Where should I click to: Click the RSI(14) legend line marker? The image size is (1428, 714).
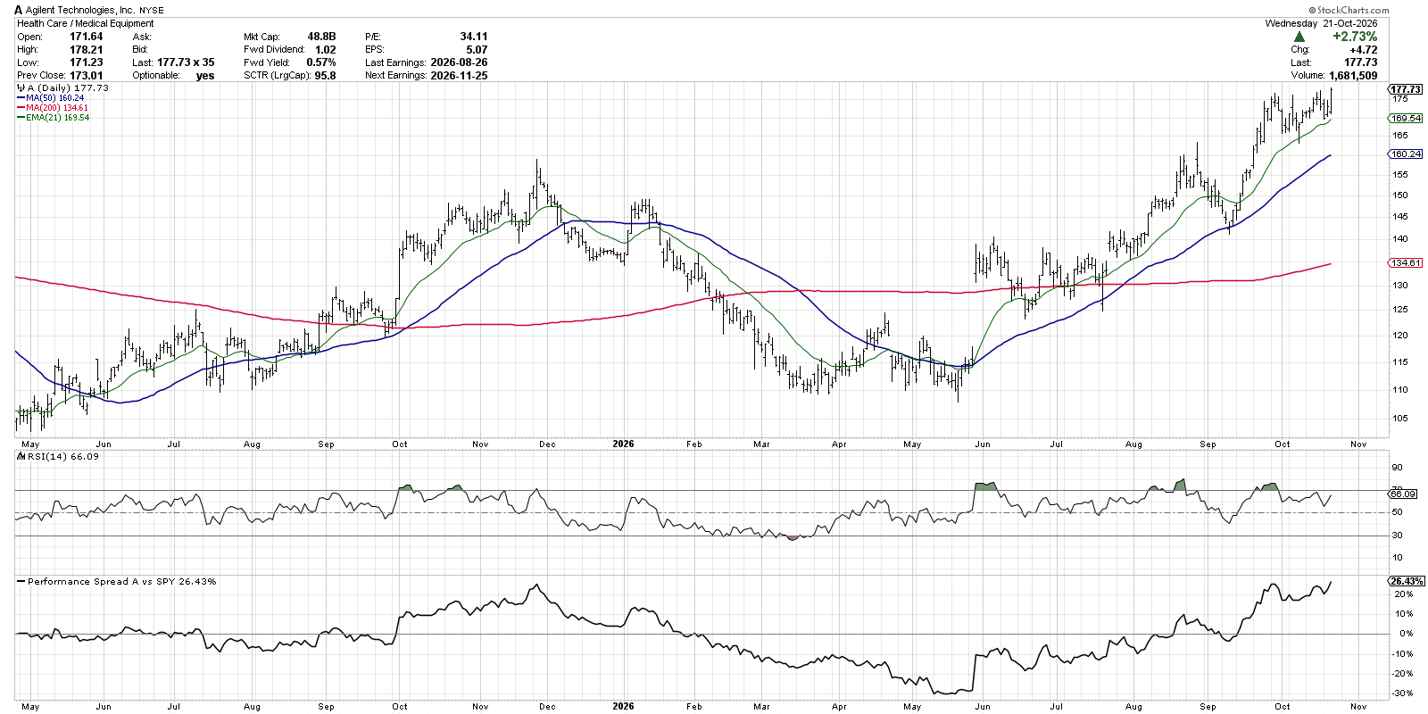click(21, 457)
